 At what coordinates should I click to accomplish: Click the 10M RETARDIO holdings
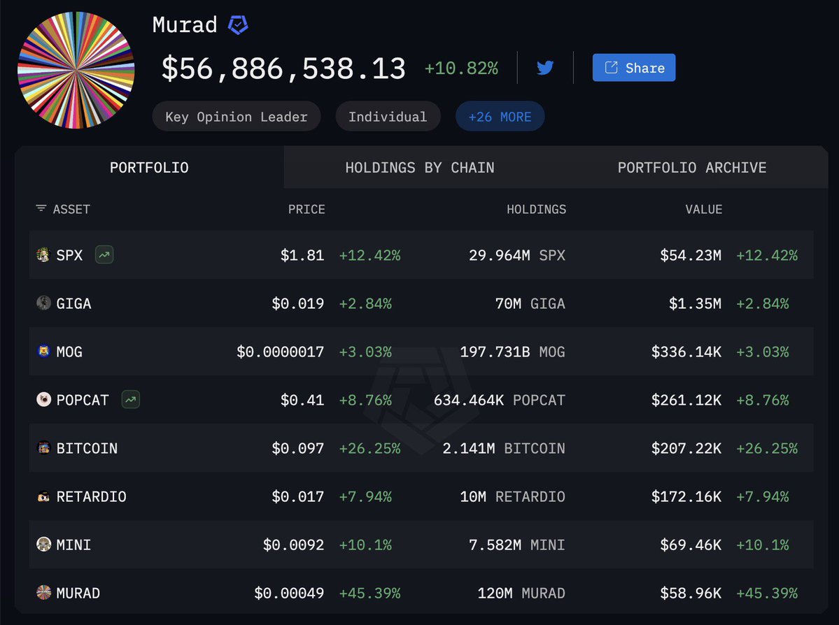click(513, 496)
